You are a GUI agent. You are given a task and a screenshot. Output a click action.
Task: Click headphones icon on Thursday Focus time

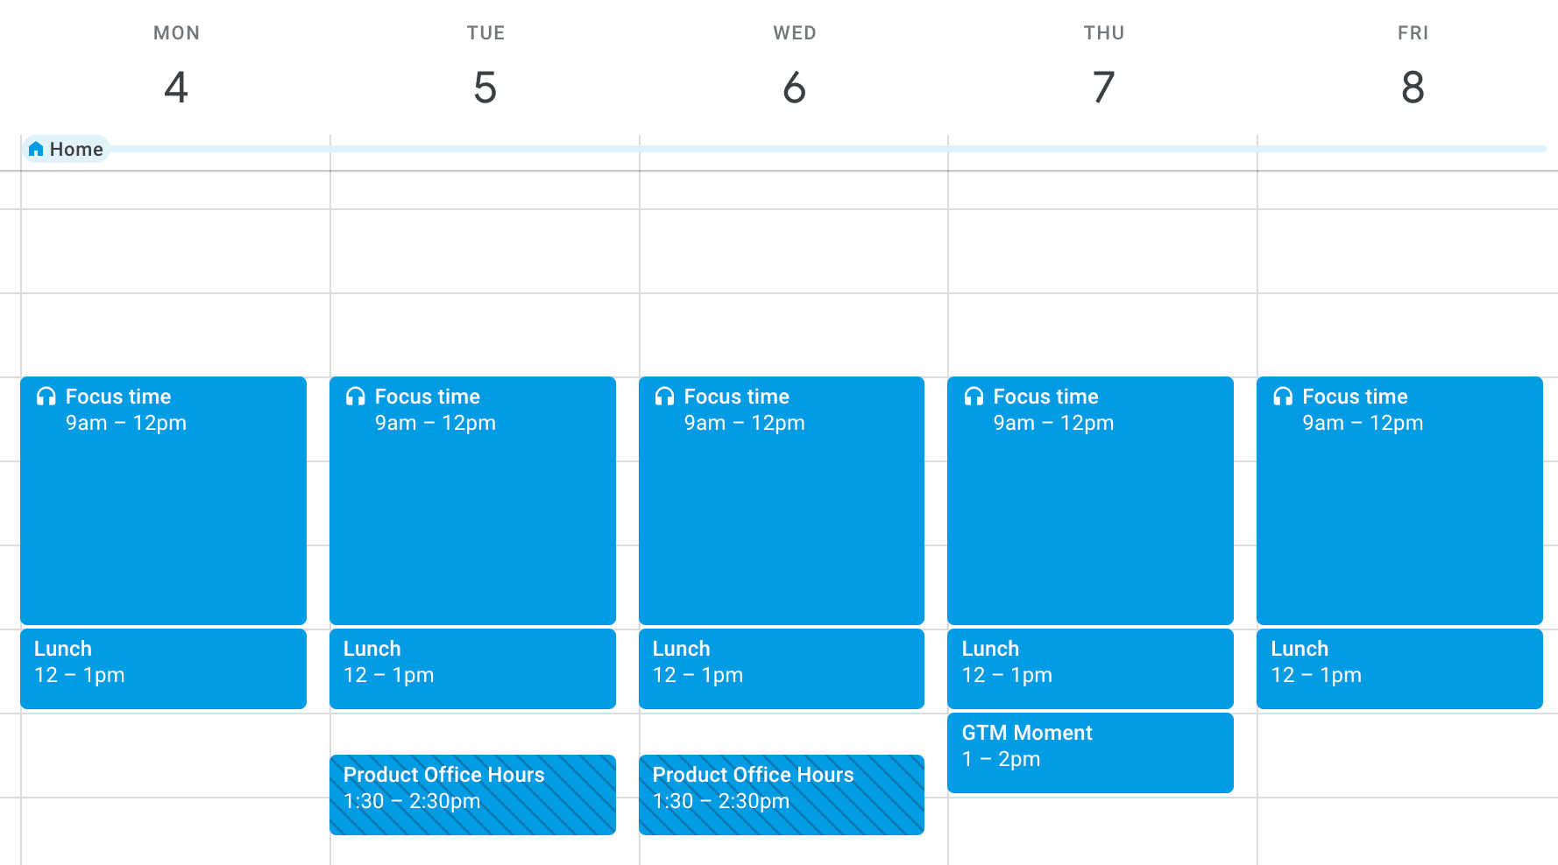click(974, 397)
